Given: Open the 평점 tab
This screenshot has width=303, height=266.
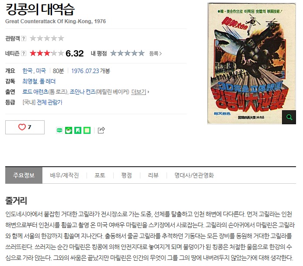Looking at the screenshot, I should pyautogui.click(x=126, y=175).
